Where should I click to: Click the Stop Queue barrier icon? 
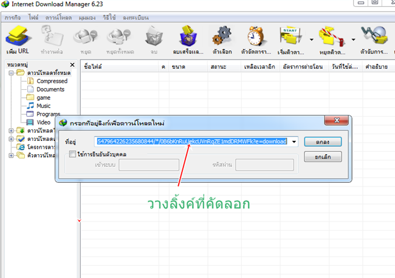click(332, 36)
